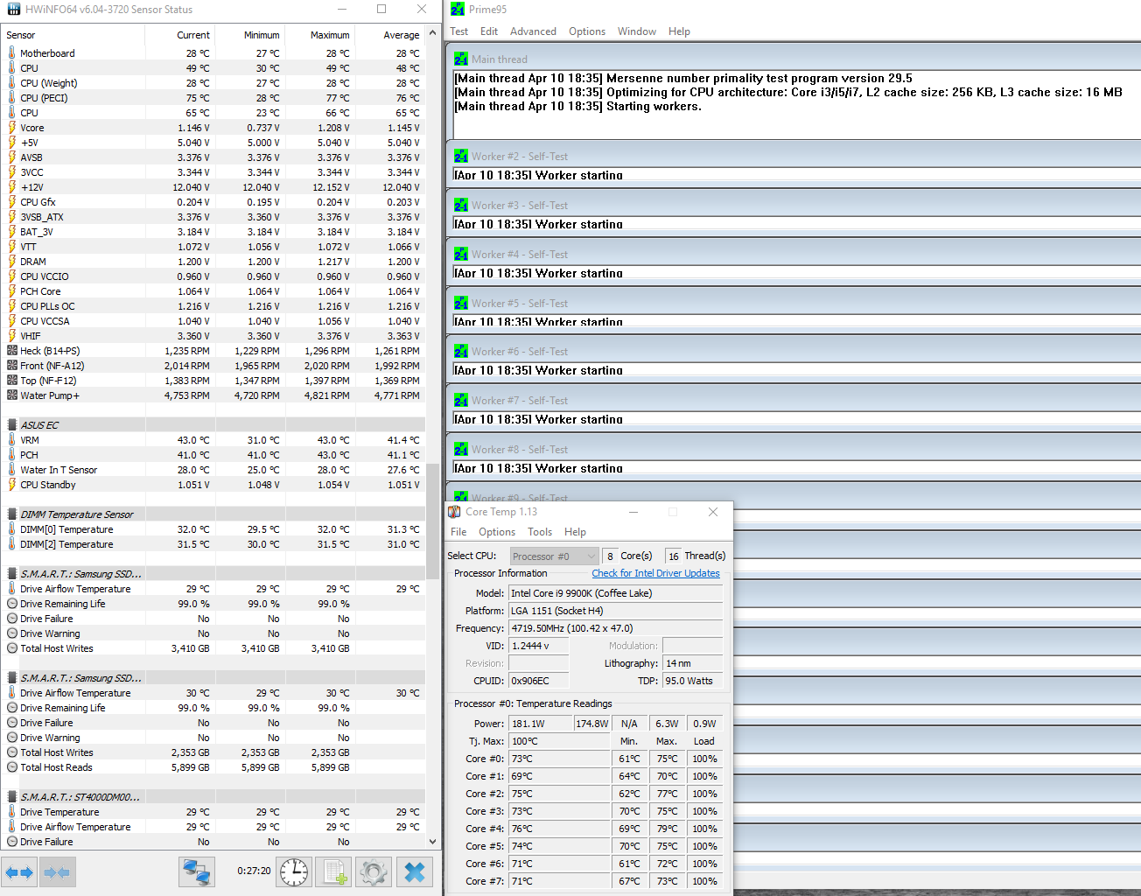Click the DIMM Temperature Sensor group icon

[12, 514]
